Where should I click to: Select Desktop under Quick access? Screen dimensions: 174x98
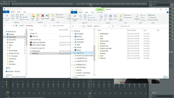tap(11, 34)
